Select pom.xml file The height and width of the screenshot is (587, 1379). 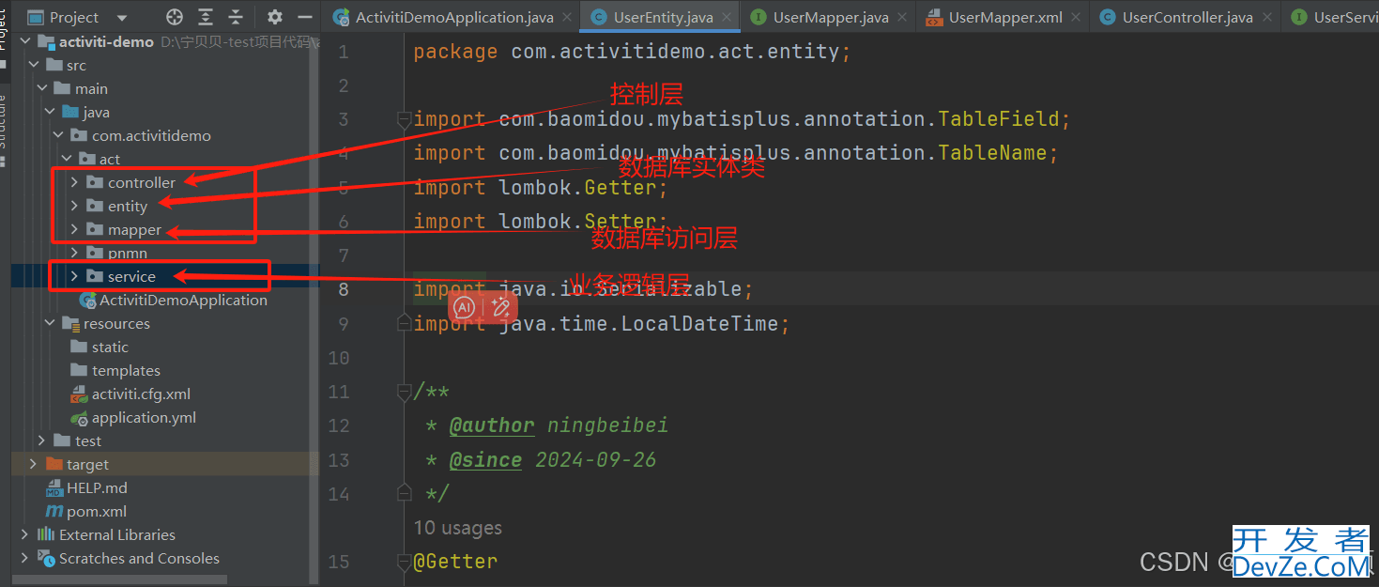point(97,511)
